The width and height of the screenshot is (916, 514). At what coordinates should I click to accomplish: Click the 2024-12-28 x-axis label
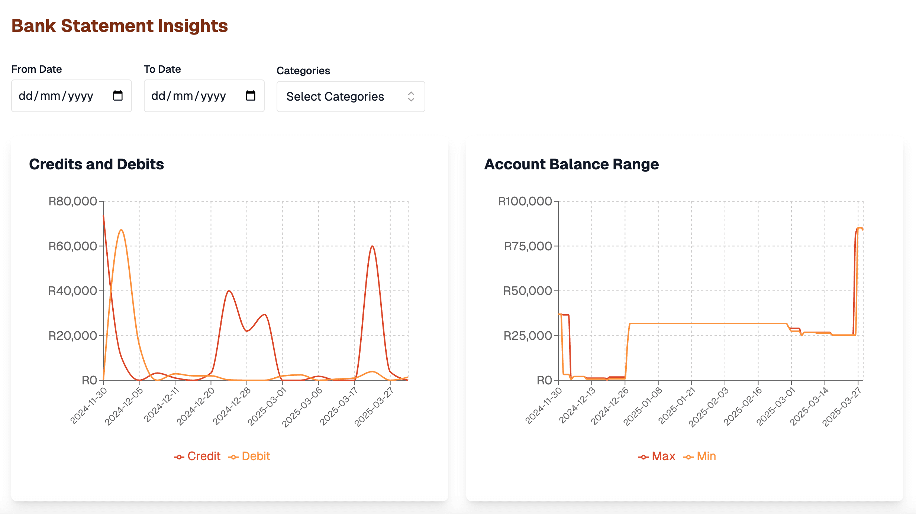(x=232, y=406)
